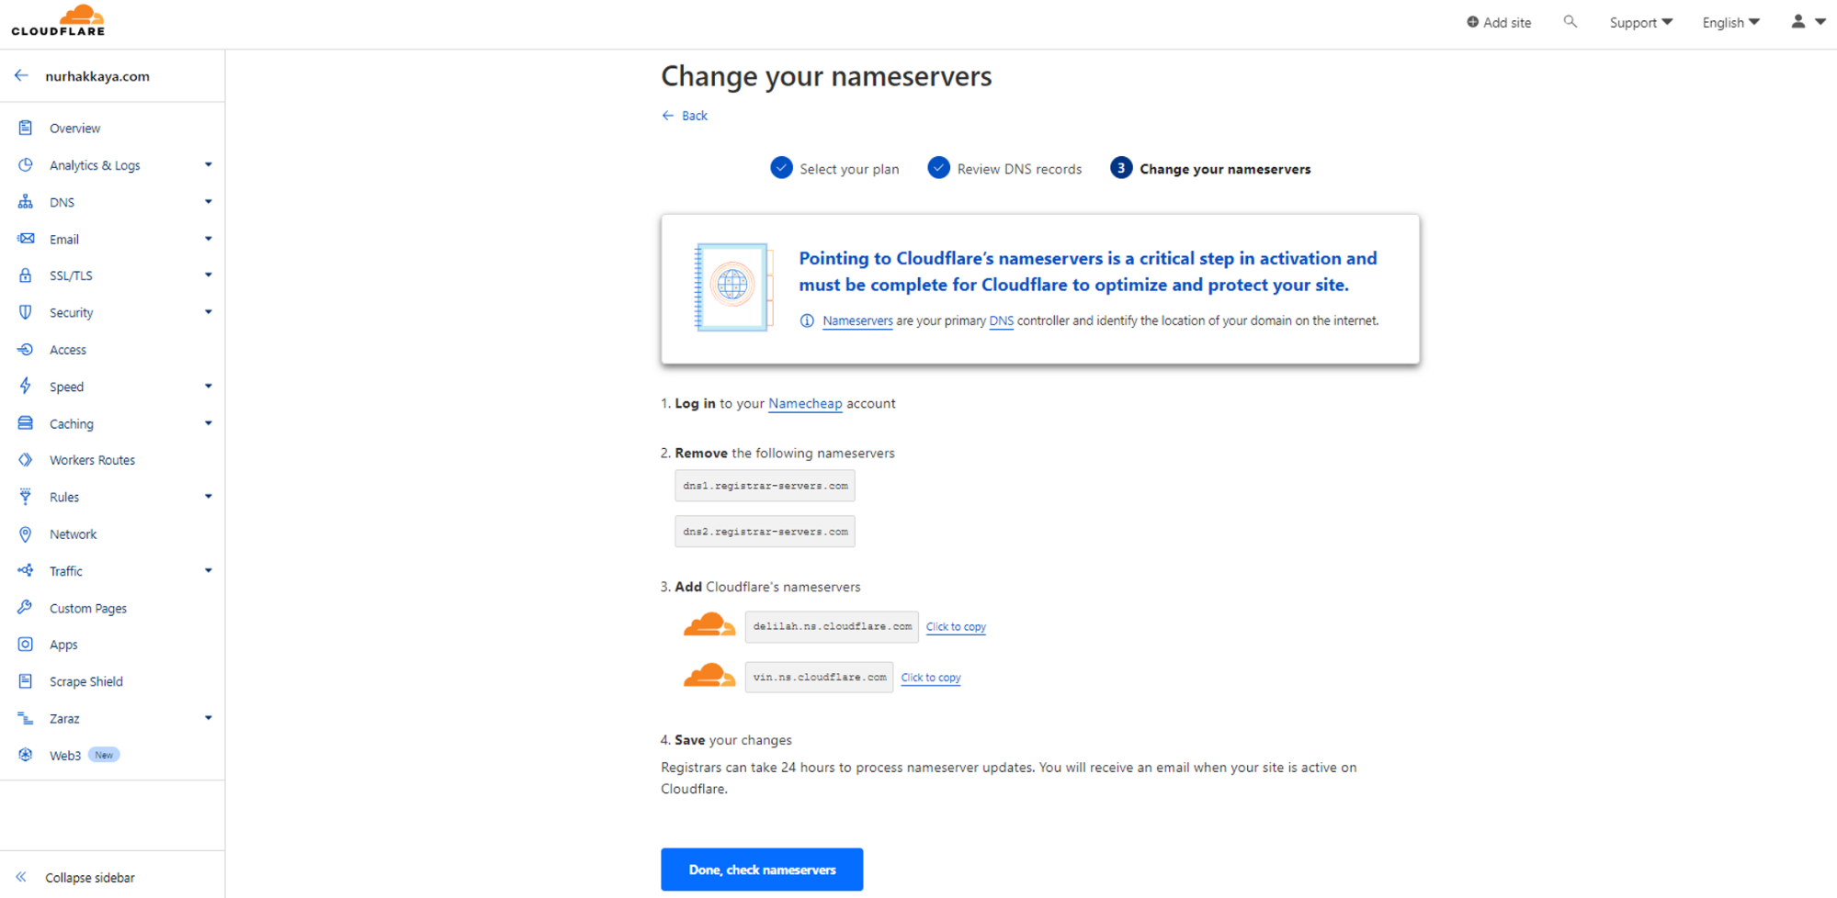1837x898 pixels.
Task: Open the Support dropdown menu
Action: click(x=1640, y=22)
